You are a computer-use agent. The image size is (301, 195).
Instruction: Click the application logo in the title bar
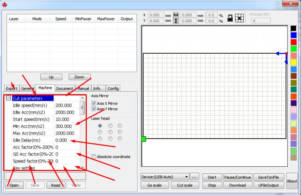[x=5, y=4]
